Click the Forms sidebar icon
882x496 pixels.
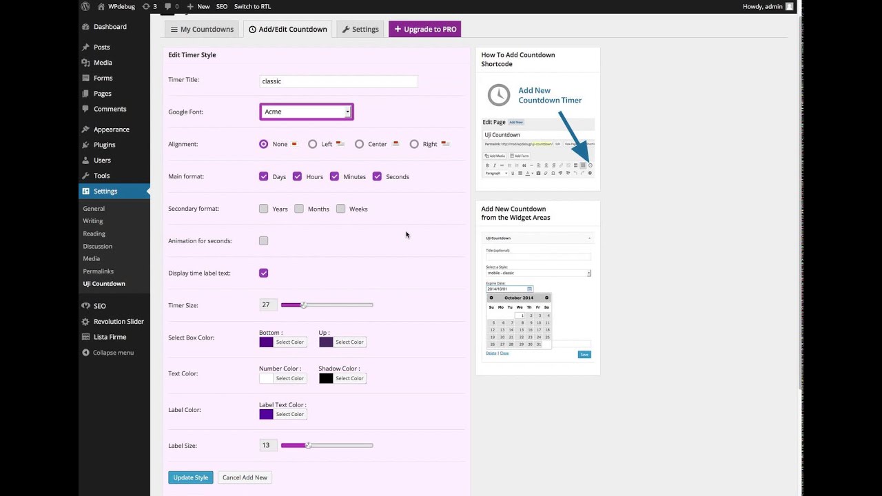pos(85,78)
